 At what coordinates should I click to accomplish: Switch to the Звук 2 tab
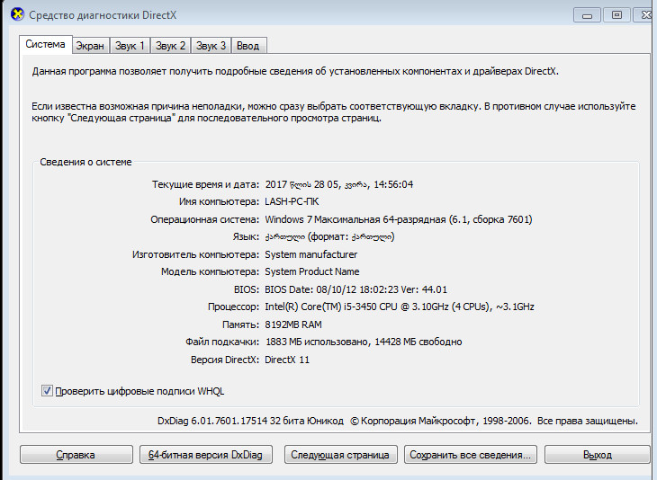click(170, 46)
